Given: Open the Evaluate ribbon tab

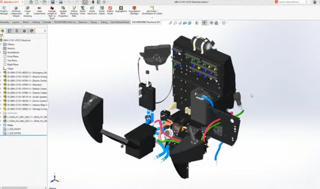Looking at the screenshot, I should tap(47, 22).
